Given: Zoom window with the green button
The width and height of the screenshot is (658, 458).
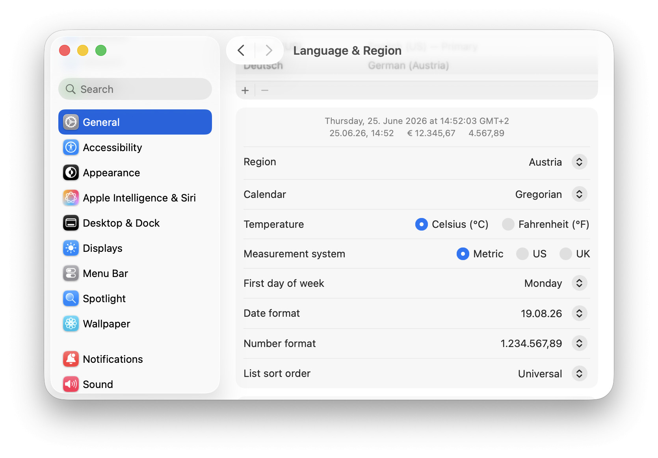Looking at the screenshot, I should (101, 50).
